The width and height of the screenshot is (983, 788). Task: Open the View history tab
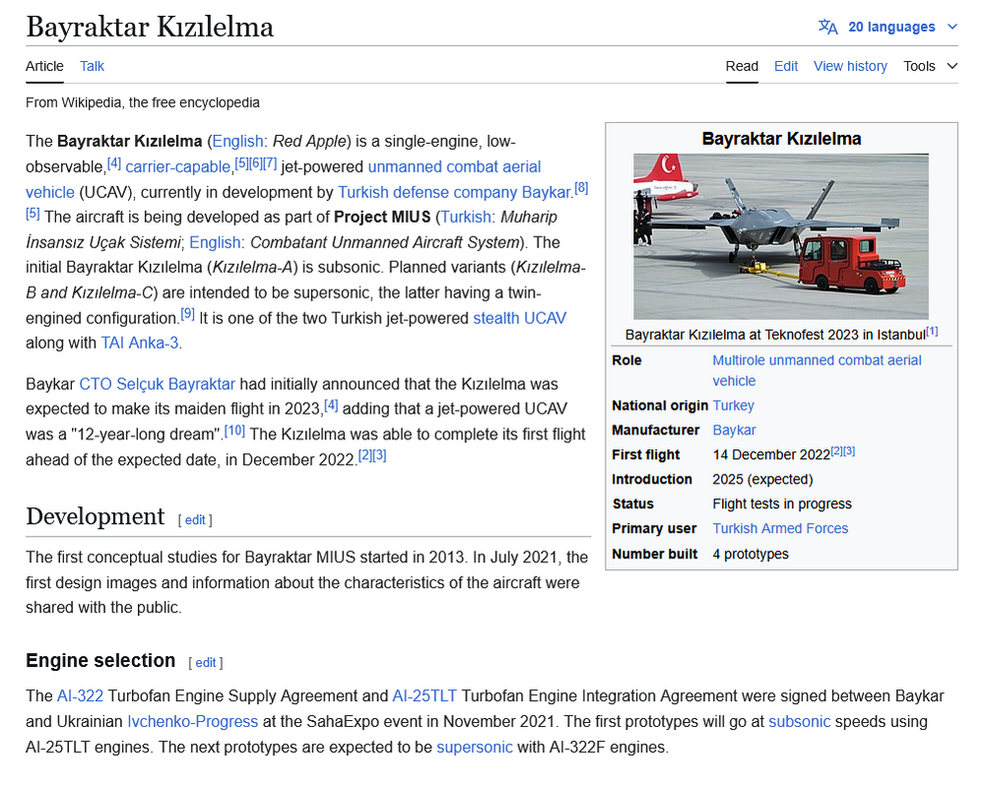coord(850,66)
